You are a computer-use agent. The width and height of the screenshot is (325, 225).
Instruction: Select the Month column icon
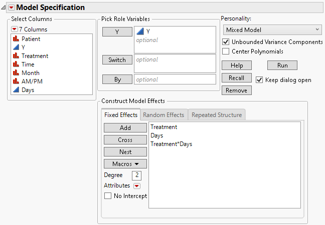point(16,73)
